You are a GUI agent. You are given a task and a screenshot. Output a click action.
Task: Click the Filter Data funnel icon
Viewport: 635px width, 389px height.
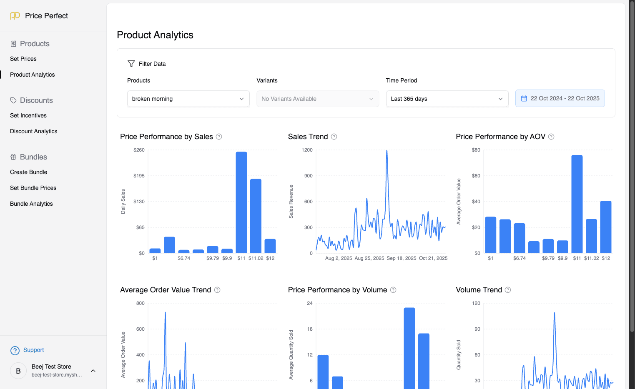click(x=132, y=63)
